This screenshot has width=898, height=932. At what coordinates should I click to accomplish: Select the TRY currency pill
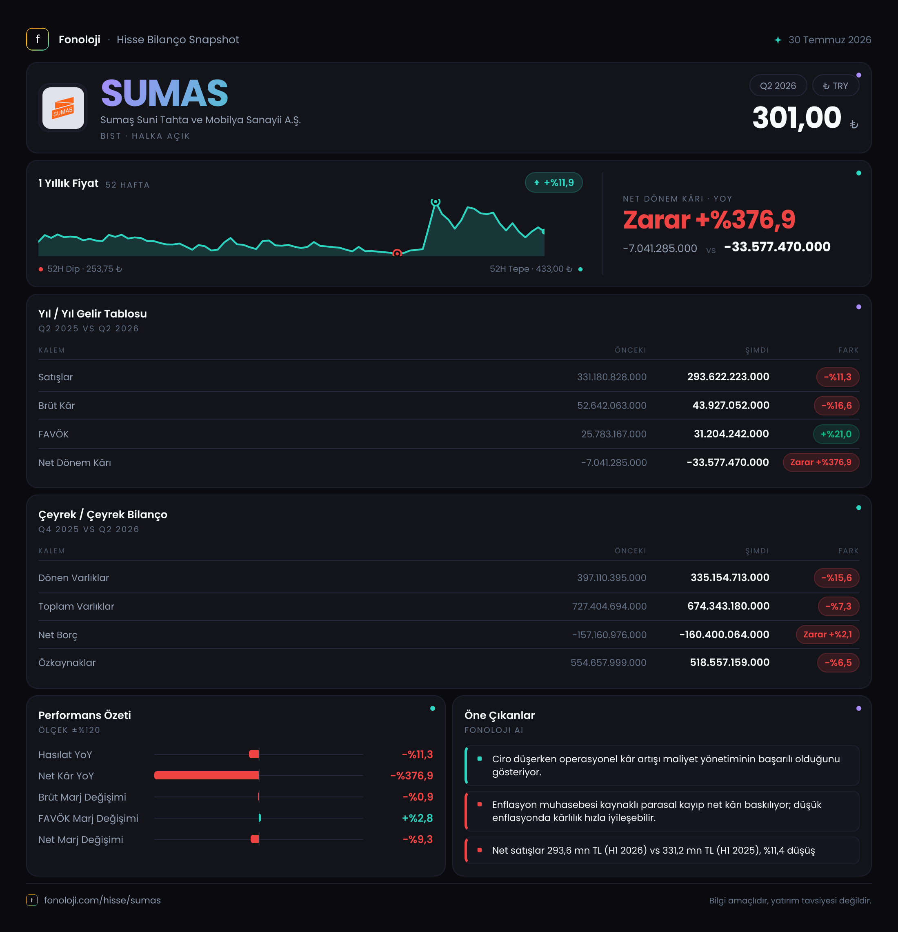835,86
